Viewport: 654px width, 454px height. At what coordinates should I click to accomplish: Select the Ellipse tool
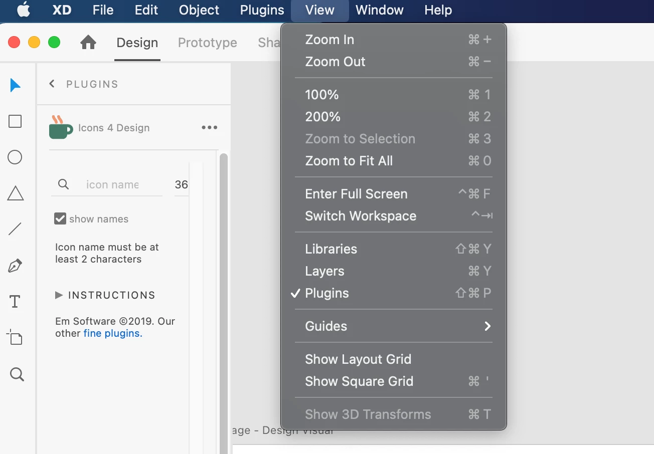15,157
